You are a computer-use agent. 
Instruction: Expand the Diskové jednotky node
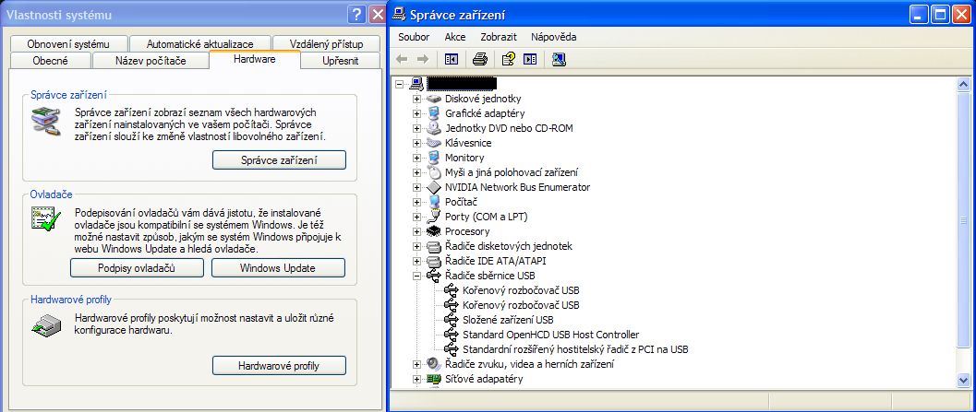pos(417,99)
